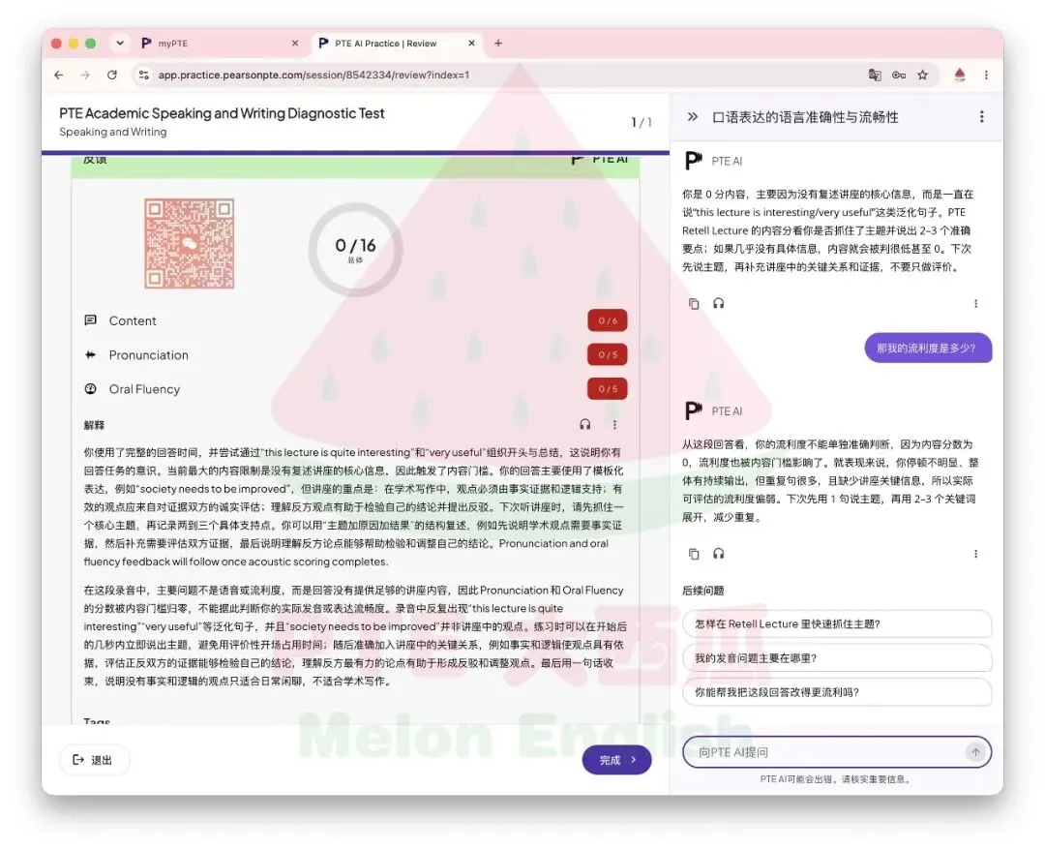Click the Oral Fluency score badge 0/5
This screenshot has height=850, width=1045.
pos(607,388)
